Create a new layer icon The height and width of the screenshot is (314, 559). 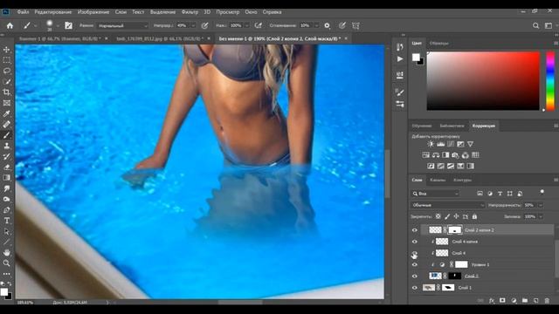point(535,301)
